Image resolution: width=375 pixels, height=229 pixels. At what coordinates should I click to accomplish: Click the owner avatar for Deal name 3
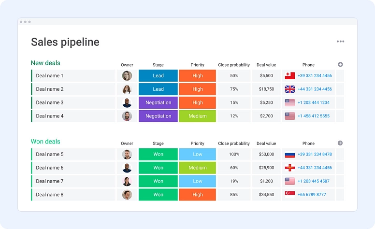point(127,103)
